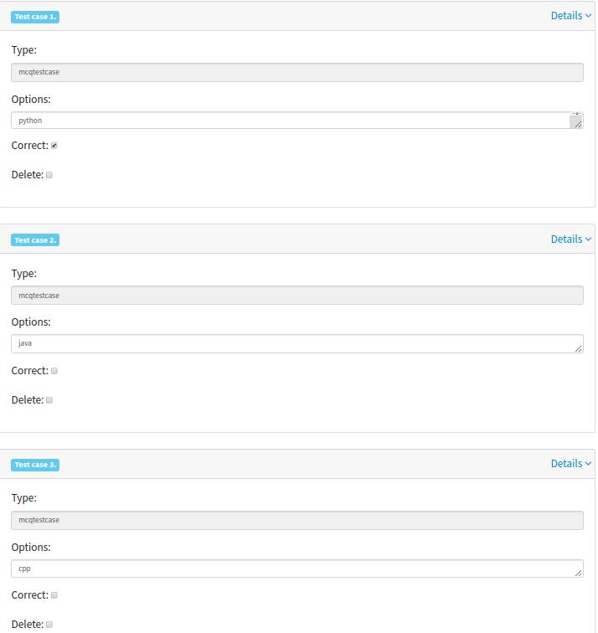This screenshot has height=633, width=598.
Task: Click the java Options text field
Action: [x=297, y=344]
